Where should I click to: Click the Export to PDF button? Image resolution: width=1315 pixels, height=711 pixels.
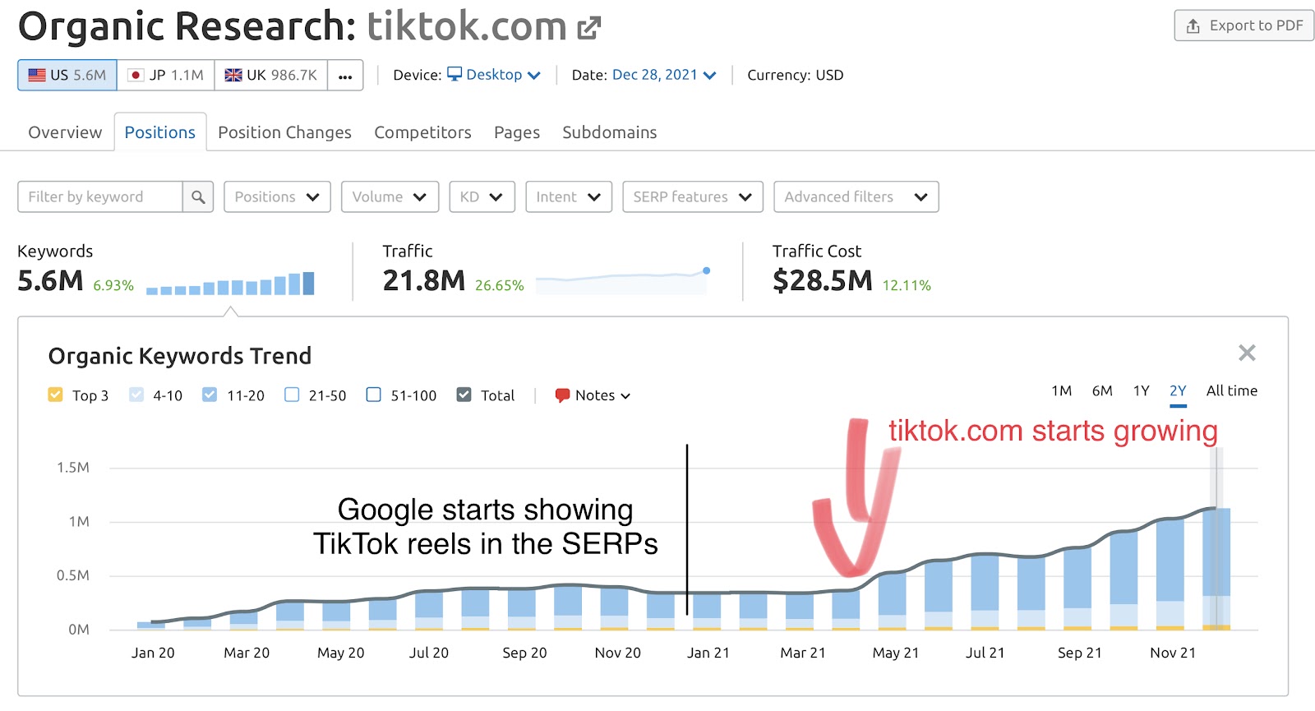pos(1243,25)
